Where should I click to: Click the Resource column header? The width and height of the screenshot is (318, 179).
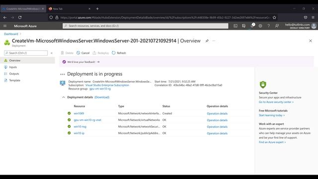79,106
